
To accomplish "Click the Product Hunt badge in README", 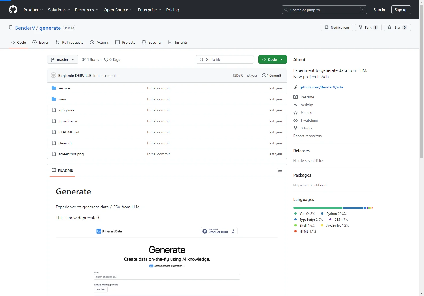I will tap(219, 231).
